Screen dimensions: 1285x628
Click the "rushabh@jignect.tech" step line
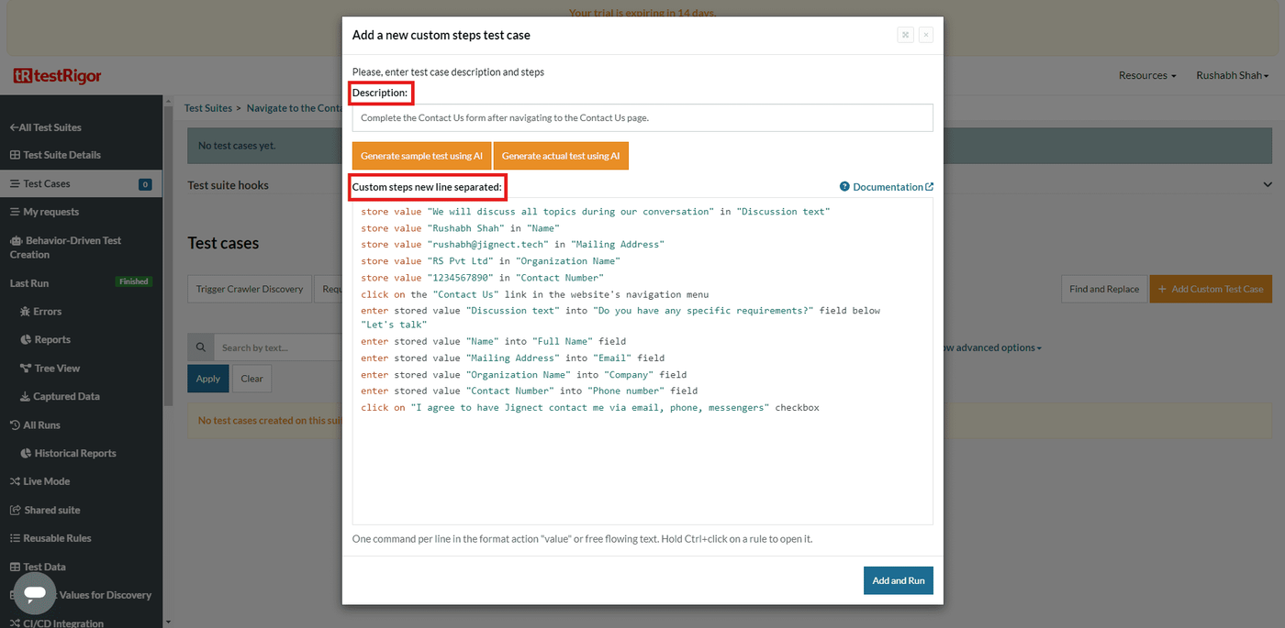click(x=512, y=245)
